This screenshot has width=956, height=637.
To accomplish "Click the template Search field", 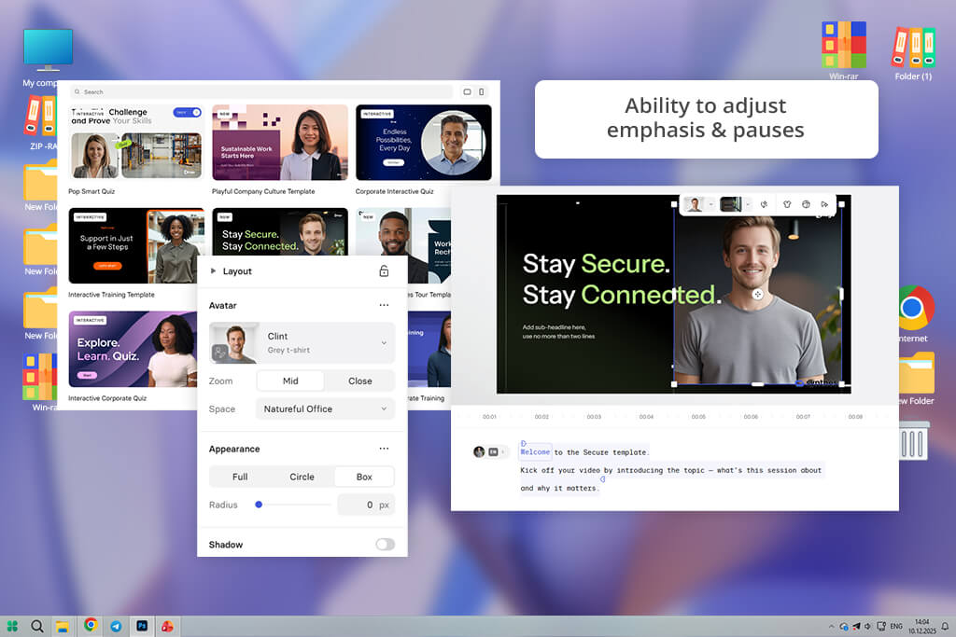I will [262, 92].
